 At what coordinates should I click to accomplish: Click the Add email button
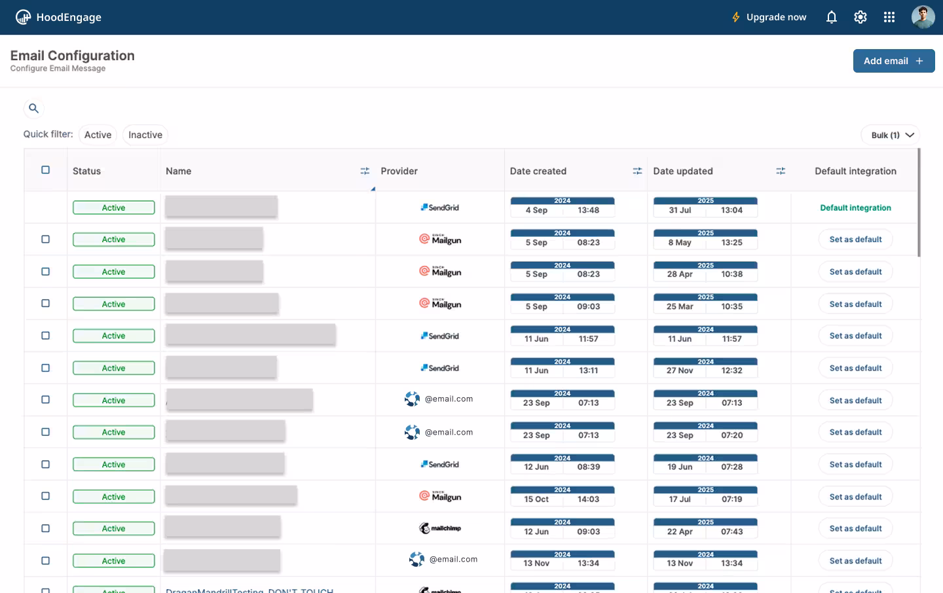(894, 60)
